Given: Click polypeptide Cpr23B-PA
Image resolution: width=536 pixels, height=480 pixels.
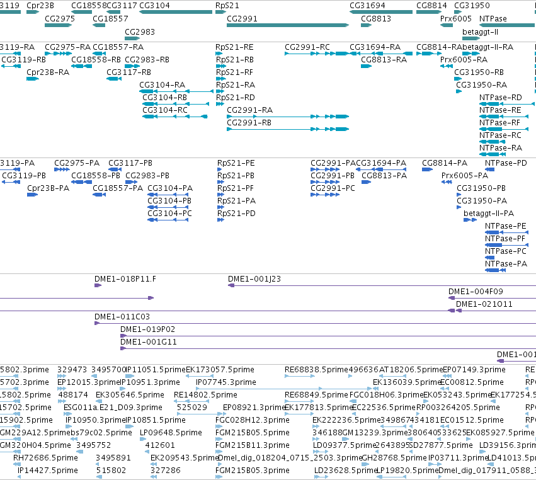Looking at the screenshot, I should pyautogui.click(x=32, y=195).
